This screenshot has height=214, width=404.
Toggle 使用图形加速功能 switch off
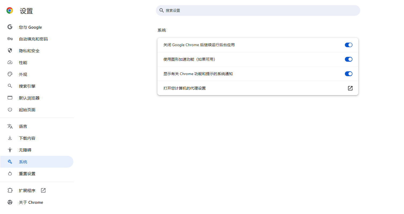(x=349, y=59)
